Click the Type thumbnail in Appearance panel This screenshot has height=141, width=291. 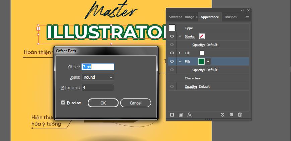click(172, 28)
